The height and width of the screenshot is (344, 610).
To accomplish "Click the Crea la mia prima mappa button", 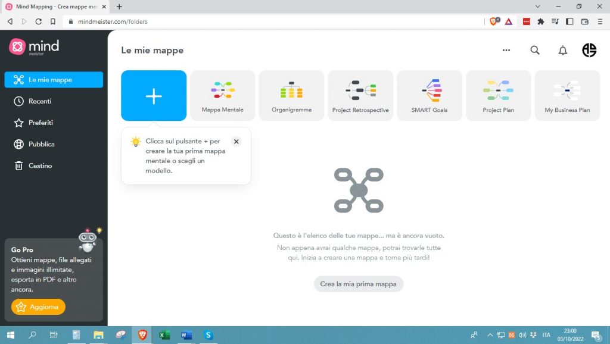I will pos(359,284).
